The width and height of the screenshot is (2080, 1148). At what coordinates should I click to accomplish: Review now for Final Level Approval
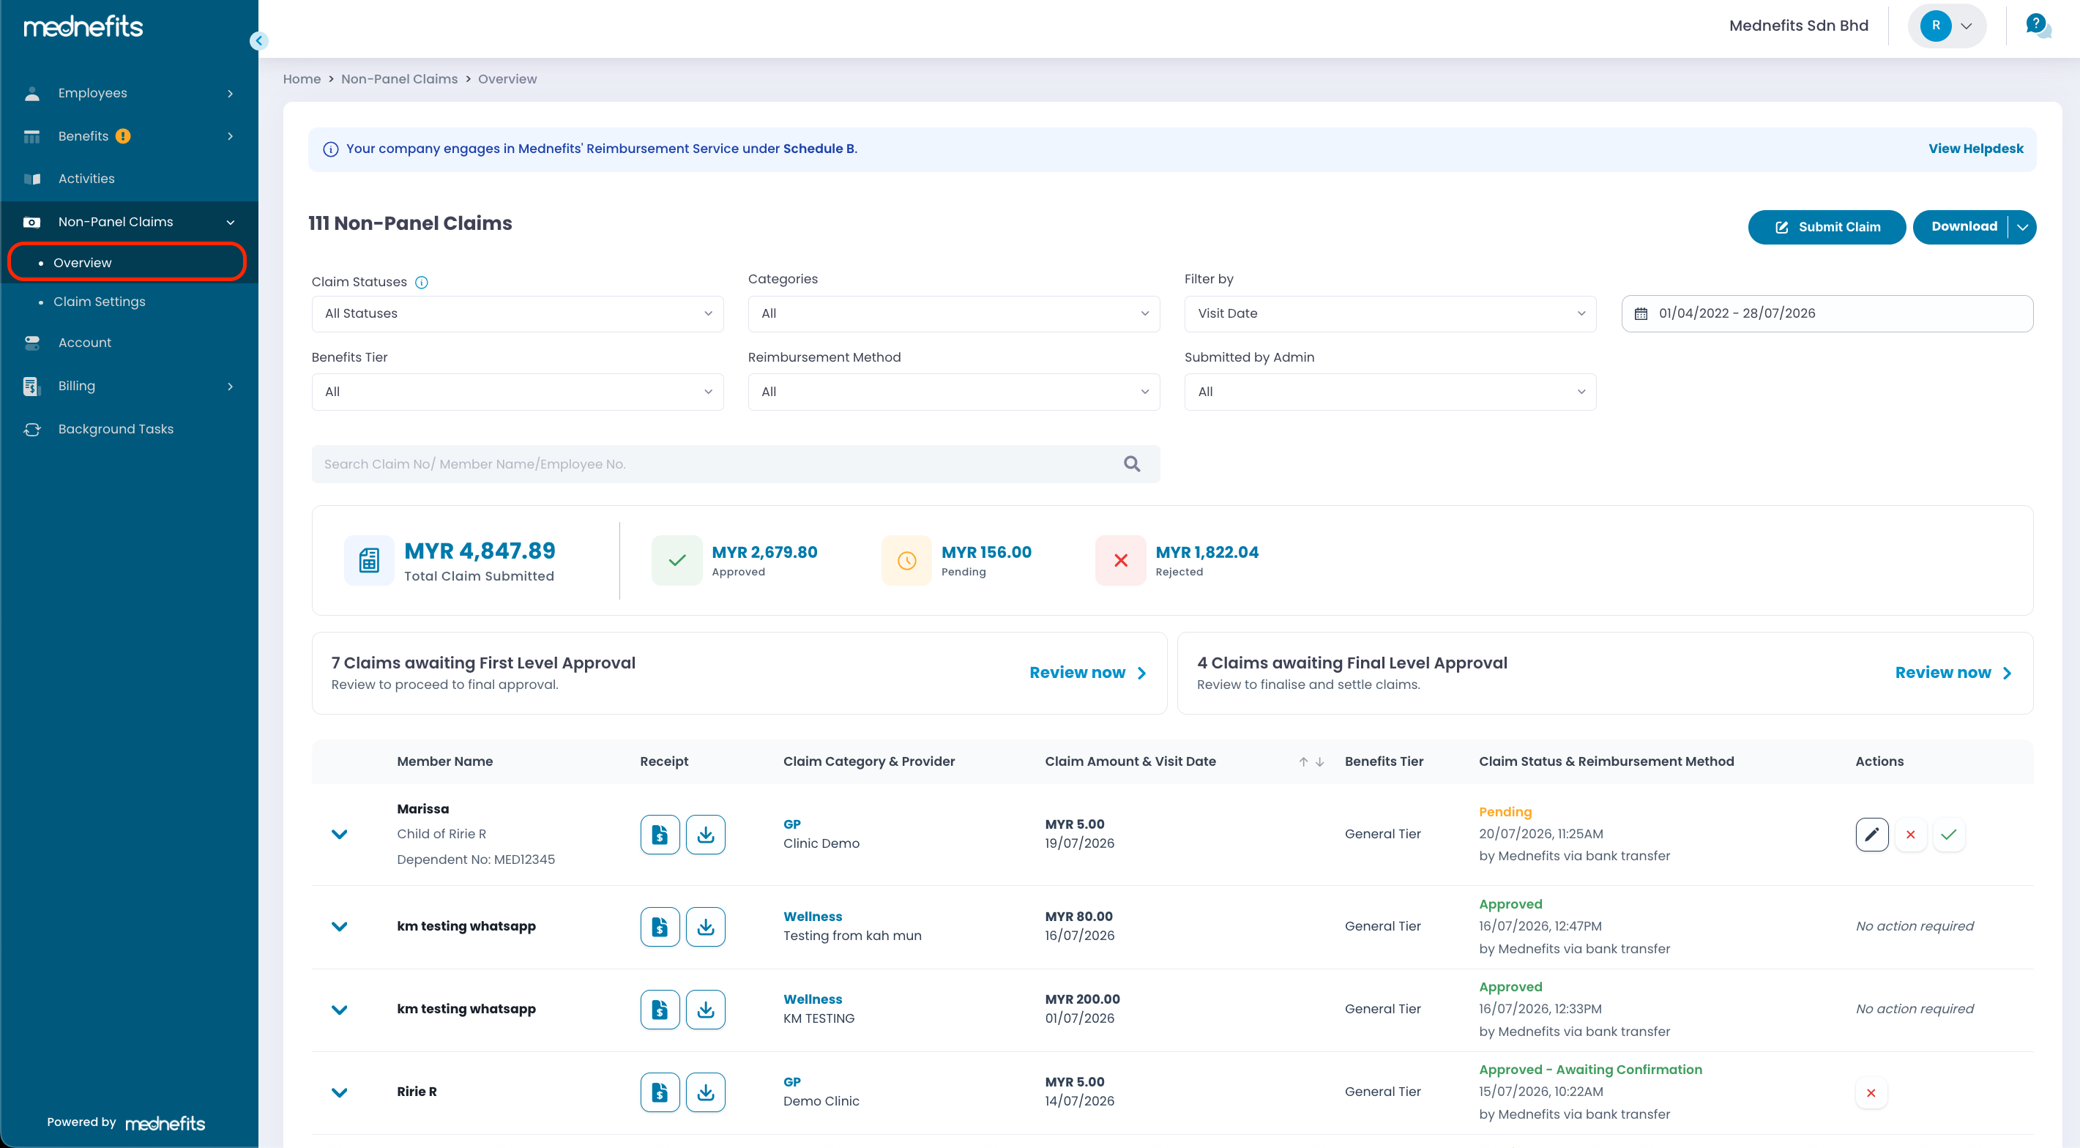1953,673
